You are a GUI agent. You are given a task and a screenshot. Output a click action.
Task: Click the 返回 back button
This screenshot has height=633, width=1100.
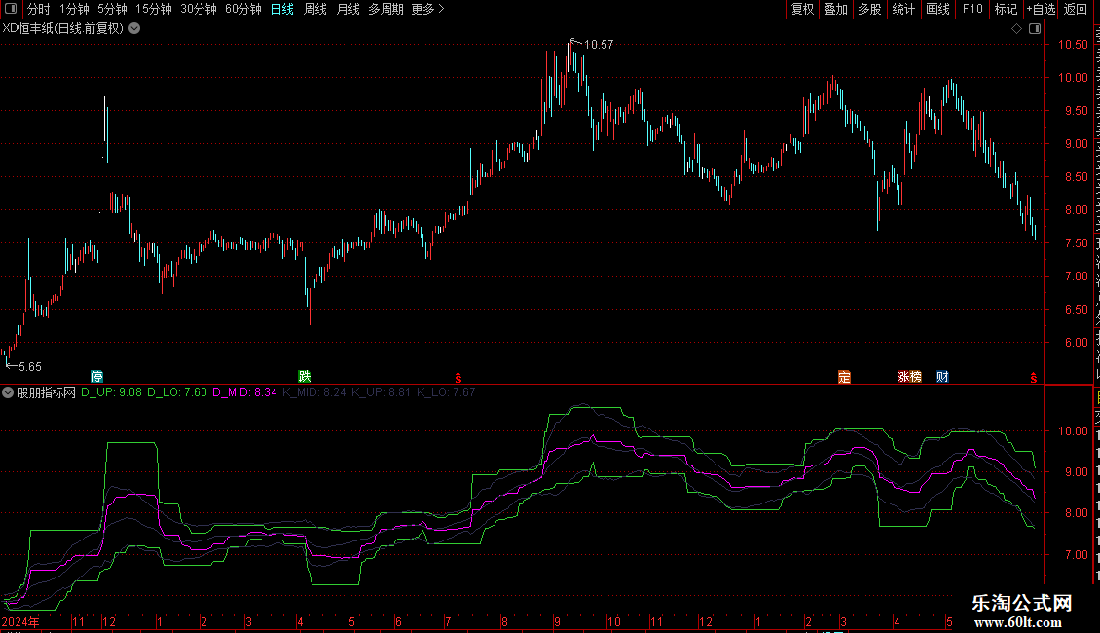click(x=1076, y=9)
